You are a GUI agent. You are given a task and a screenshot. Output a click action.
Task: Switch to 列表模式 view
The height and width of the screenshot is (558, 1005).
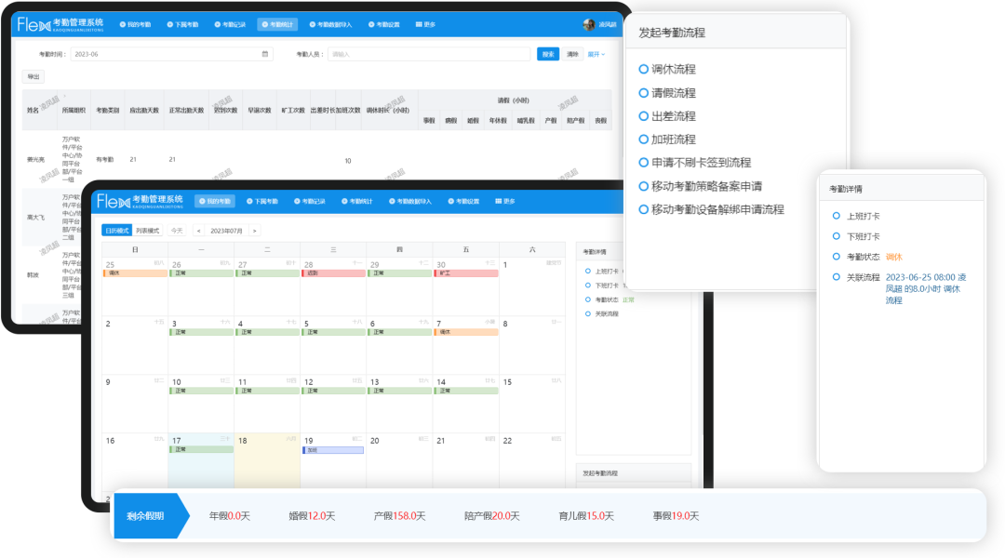tap(148, 231)
